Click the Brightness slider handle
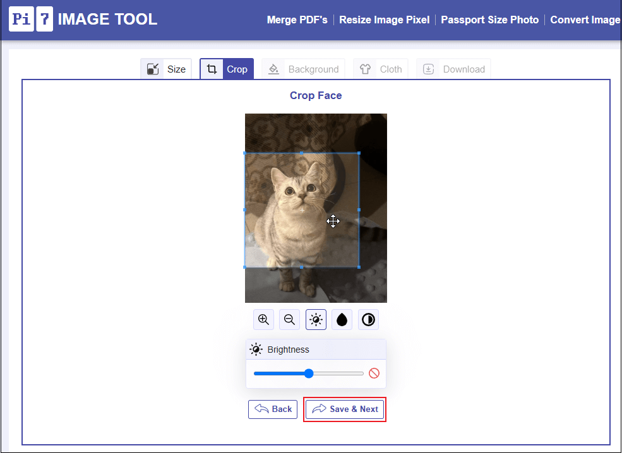 coord(308,373)
